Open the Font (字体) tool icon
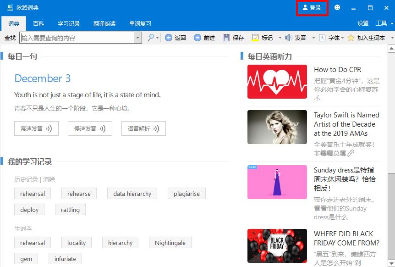 point(323,38)
